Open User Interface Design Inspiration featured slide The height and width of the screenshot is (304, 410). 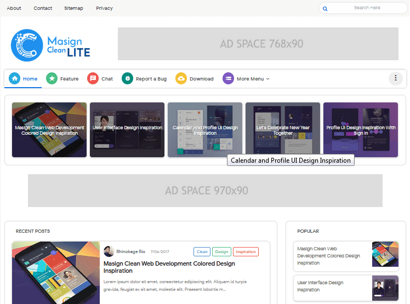tap(127, 130)
